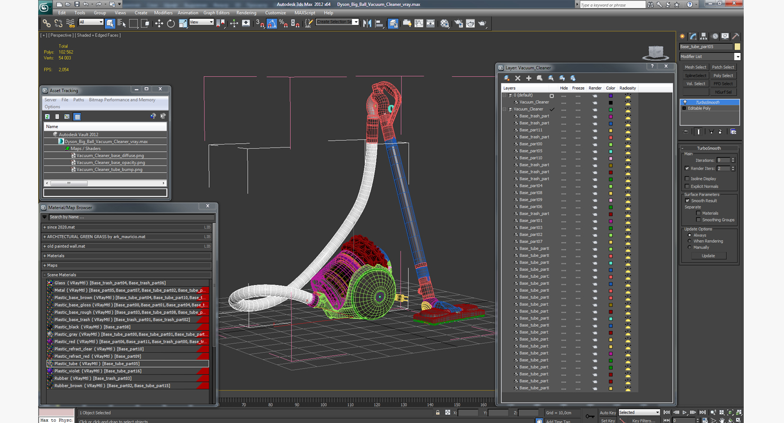Choose the Select and Scale tool
784x423 pixels.
(183, 23)
